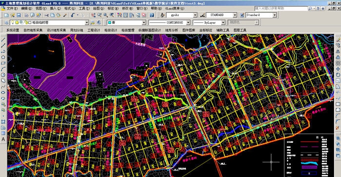Open the color control dropdown
The width and height of the screenshot is (341, 177).
144,22
